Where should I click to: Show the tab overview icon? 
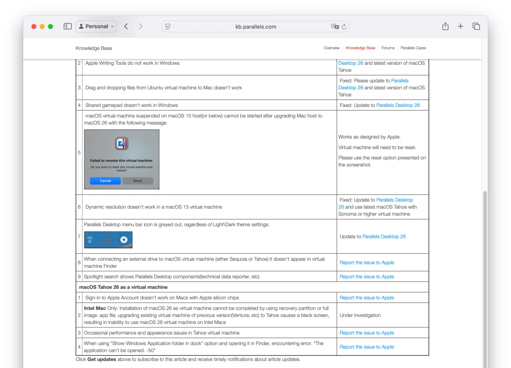click(x=476, y=26)
